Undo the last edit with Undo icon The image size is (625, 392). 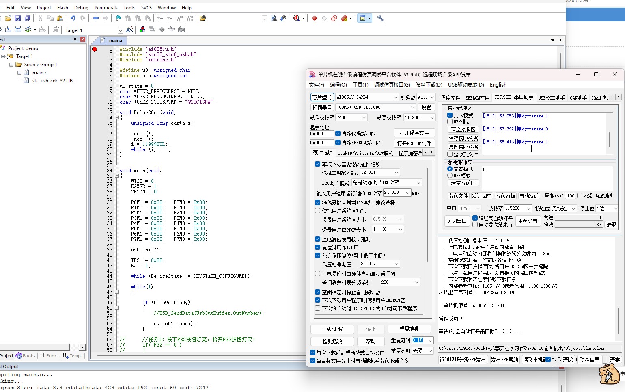point(73,18)
